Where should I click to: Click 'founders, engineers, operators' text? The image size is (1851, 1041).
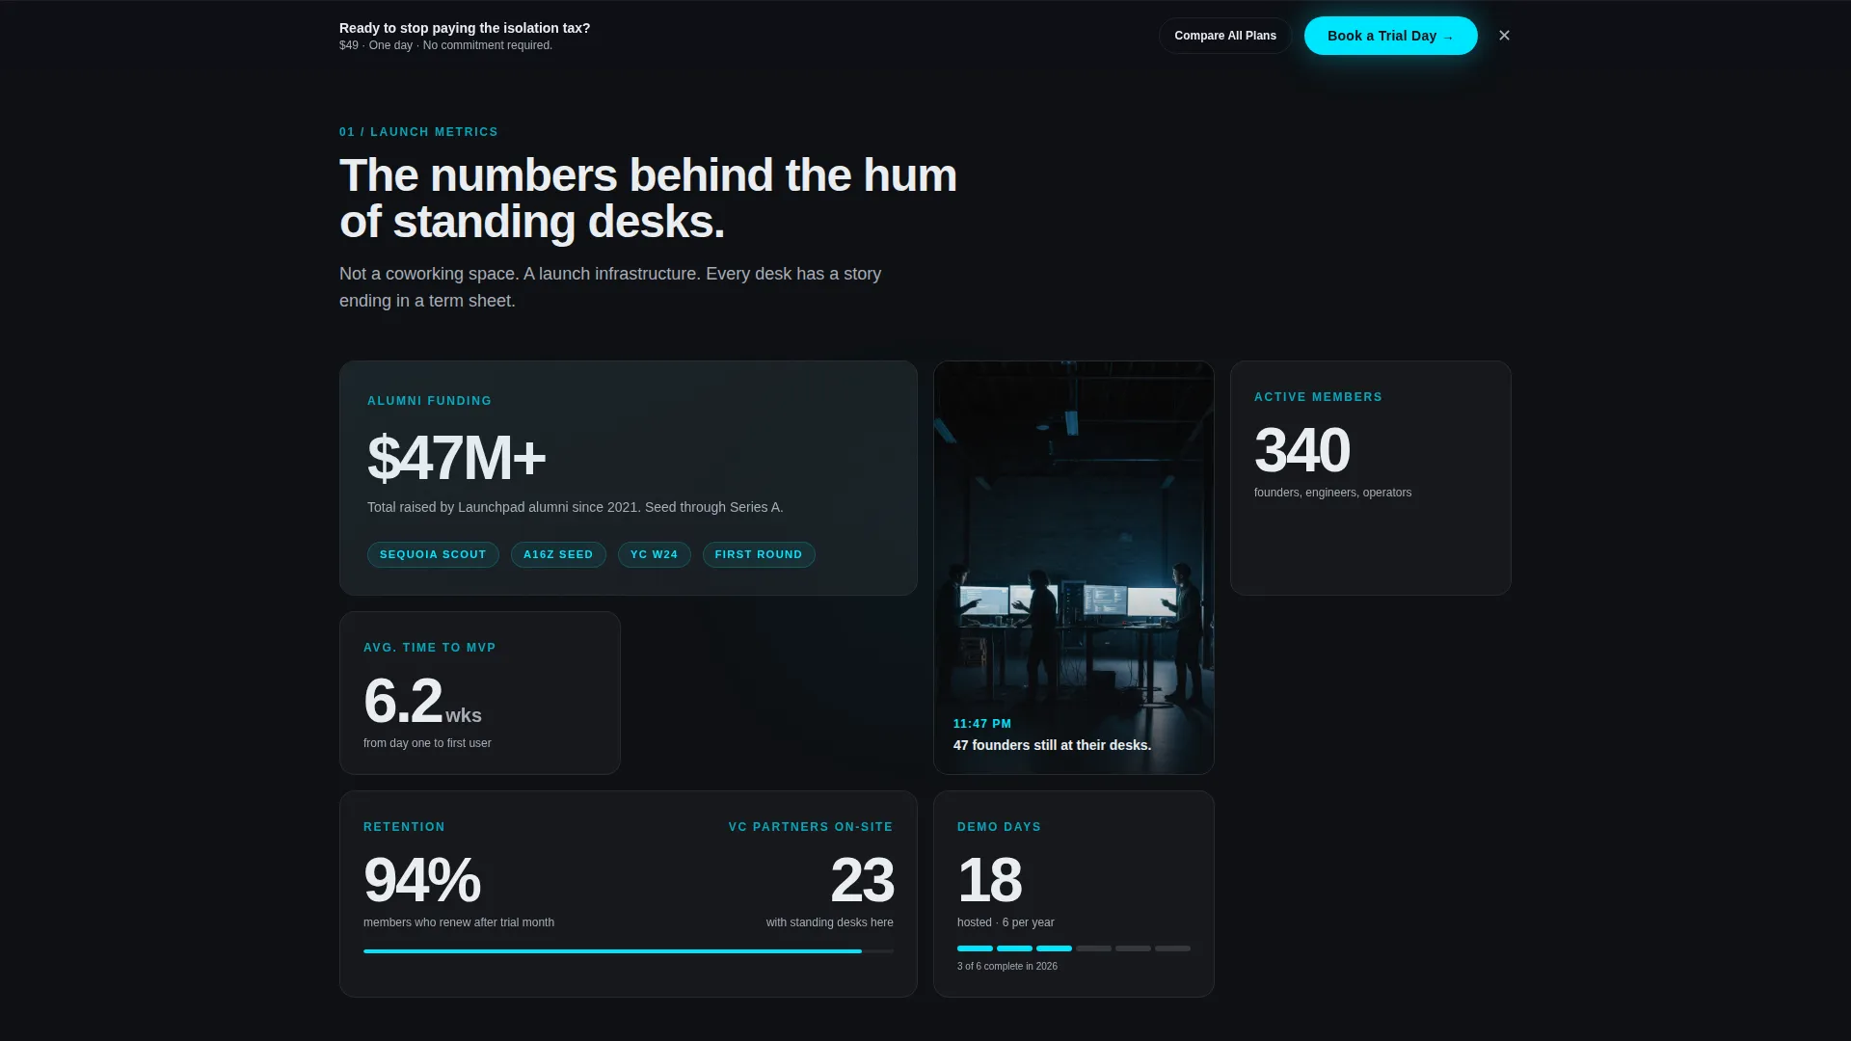pos(1332,493)
